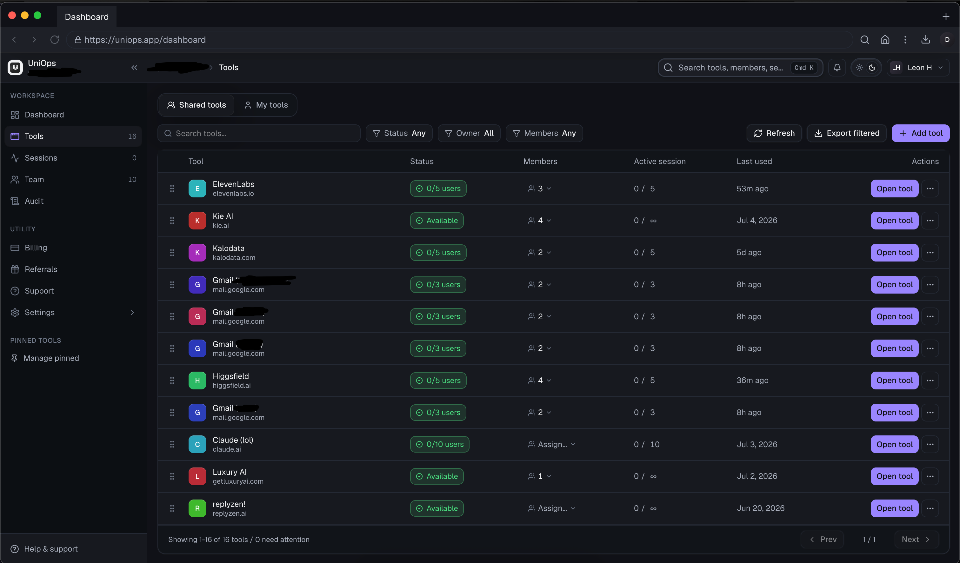The height and width of the screenshot is (563, 960).
Task: Open browser downloads icon
Action: 925,40
